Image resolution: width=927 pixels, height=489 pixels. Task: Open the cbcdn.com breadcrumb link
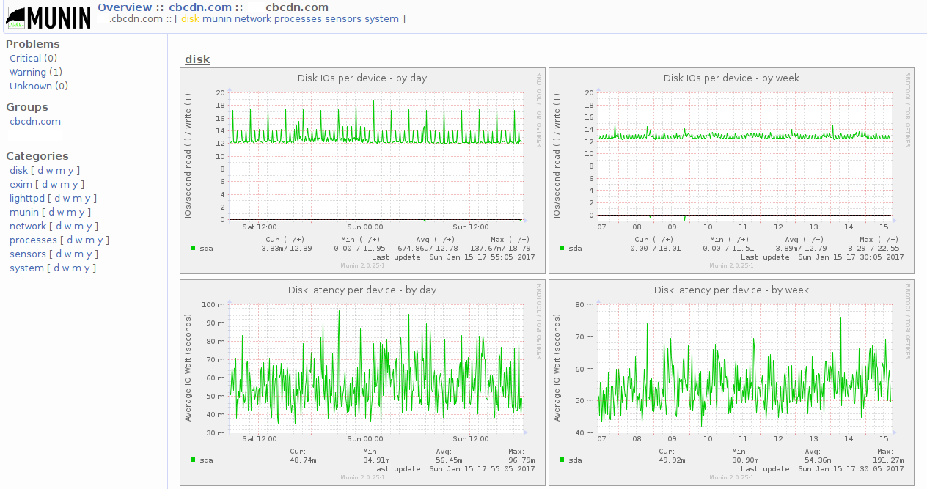200,7
